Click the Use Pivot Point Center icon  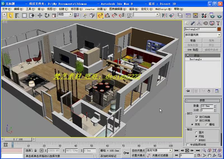76,15
